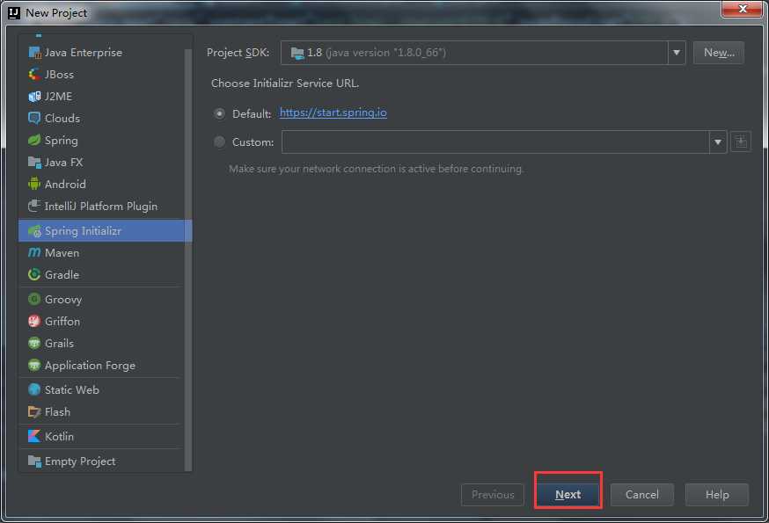Click inside the Custom URL input field
The height and width of the screenshot is (523, 769).
click(495, 142)
